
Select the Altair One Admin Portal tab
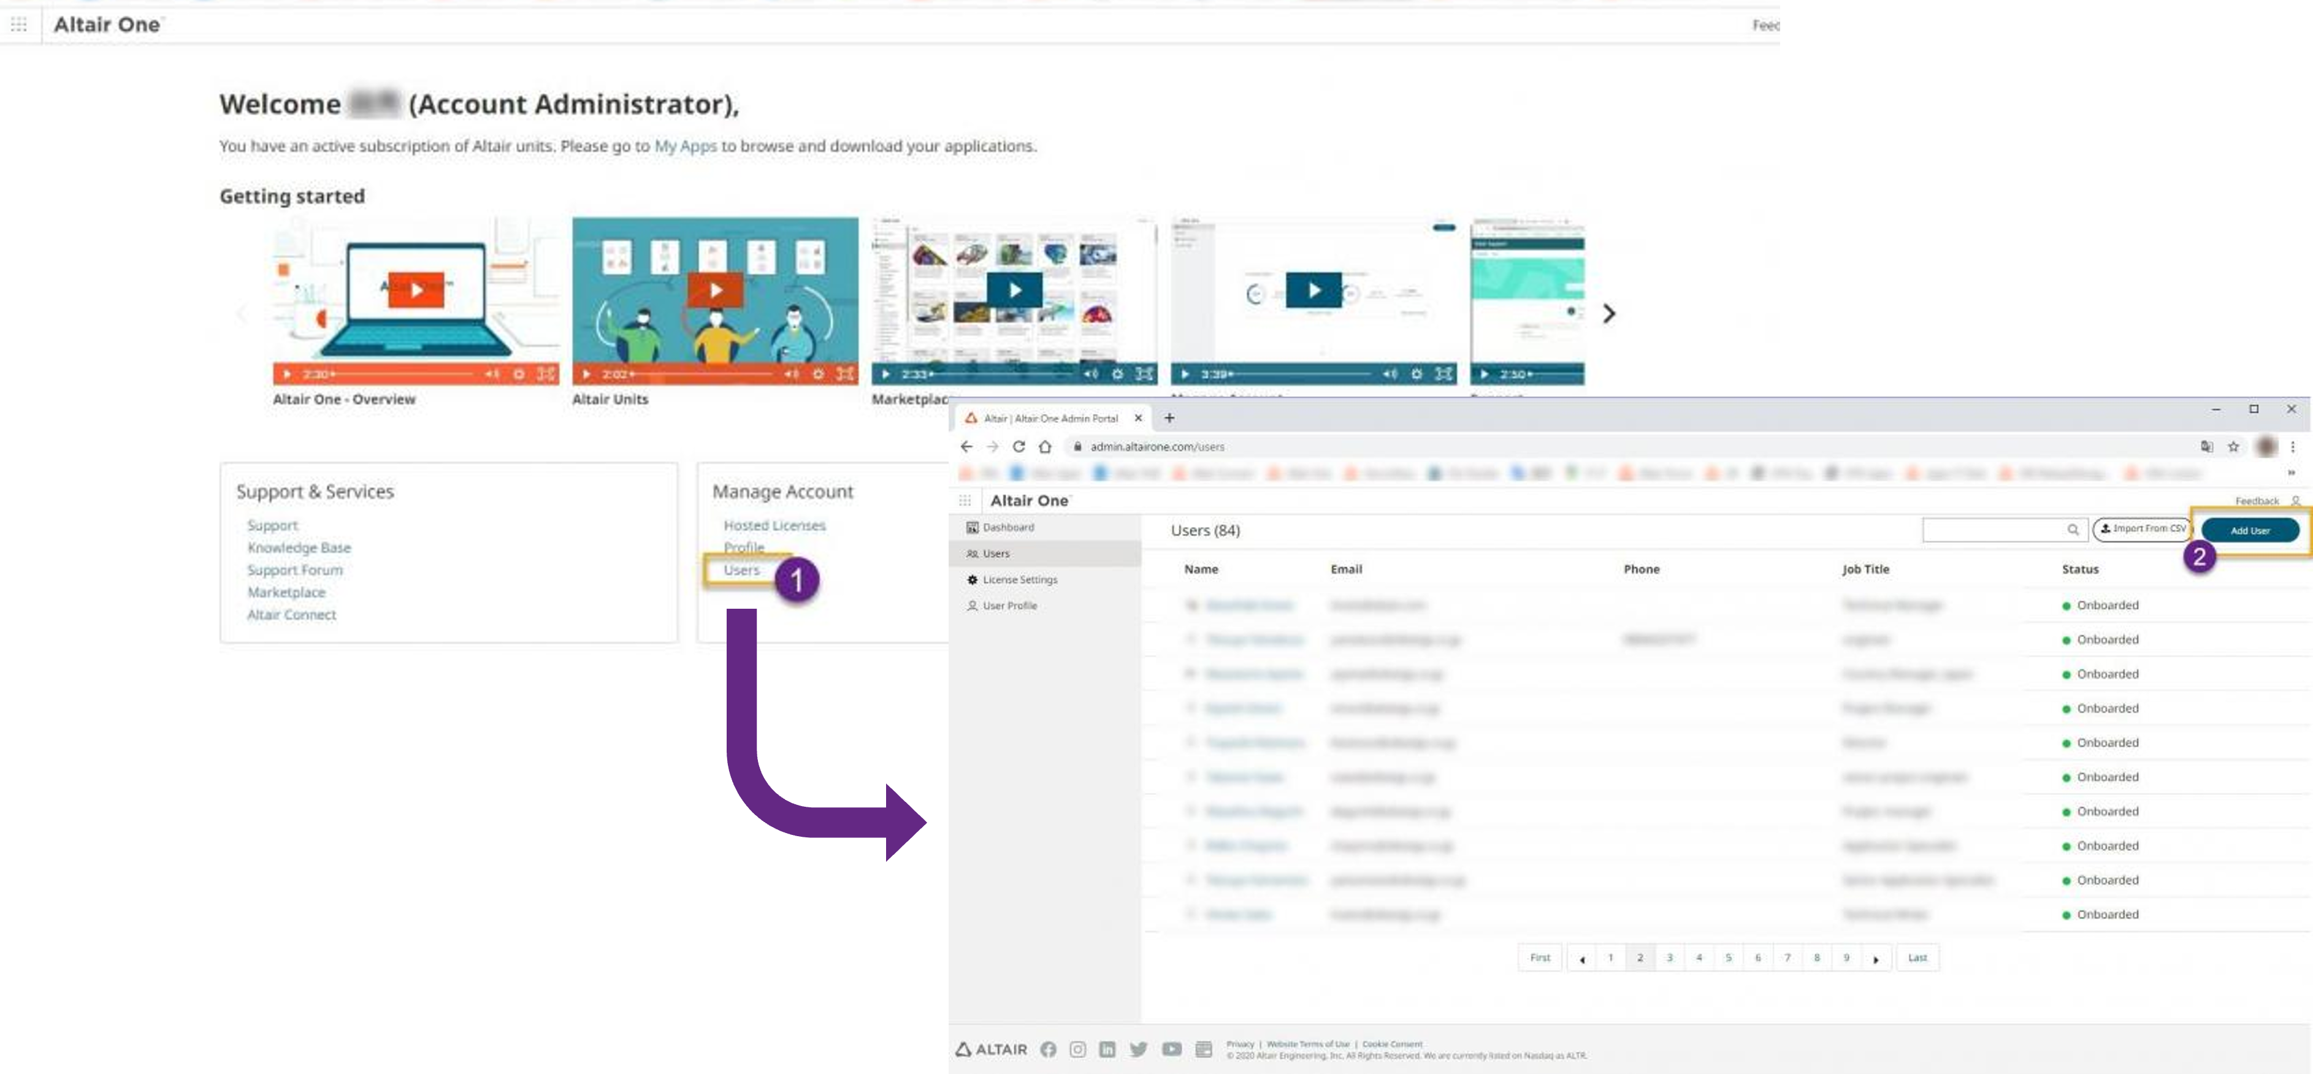click(x=1050, y=417)
